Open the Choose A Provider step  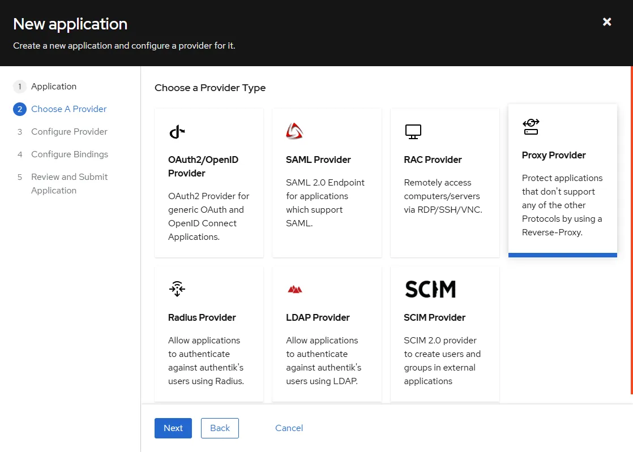pos(69,109)
